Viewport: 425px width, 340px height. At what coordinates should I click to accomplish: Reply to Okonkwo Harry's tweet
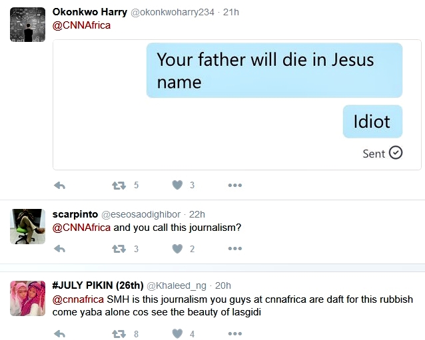tap(59, 185)
